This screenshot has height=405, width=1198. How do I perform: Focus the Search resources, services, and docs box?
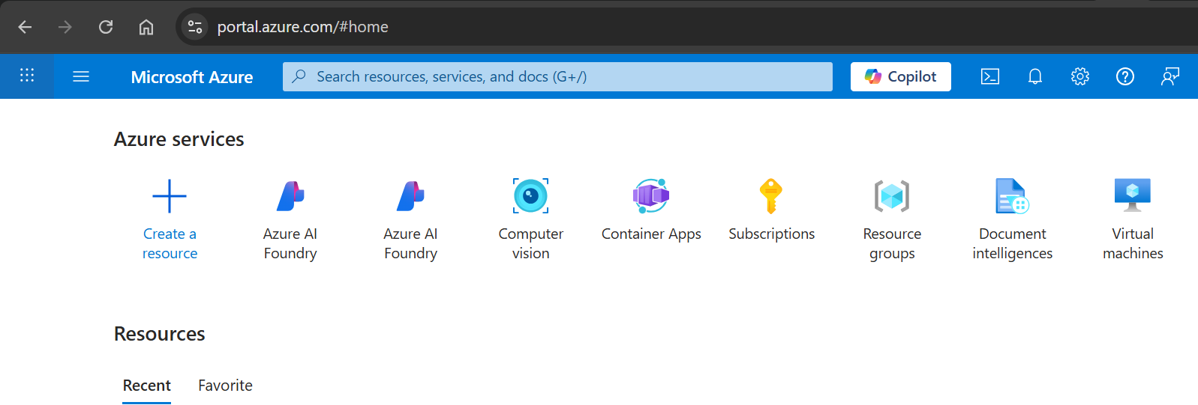click(x=557, y=76)
